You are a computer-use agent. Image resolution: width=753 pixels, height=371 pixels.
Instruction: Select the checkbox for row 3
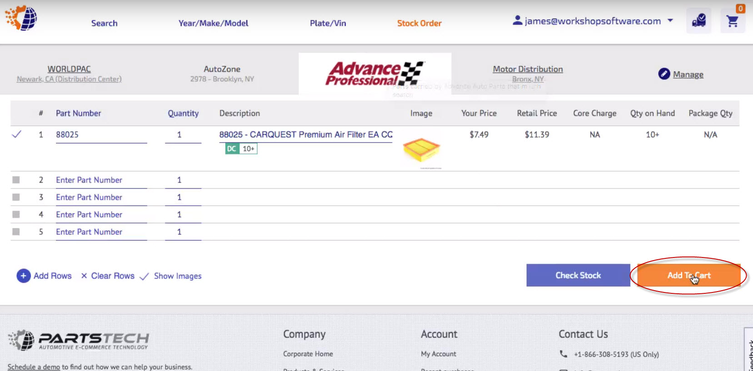click(16, 197)
